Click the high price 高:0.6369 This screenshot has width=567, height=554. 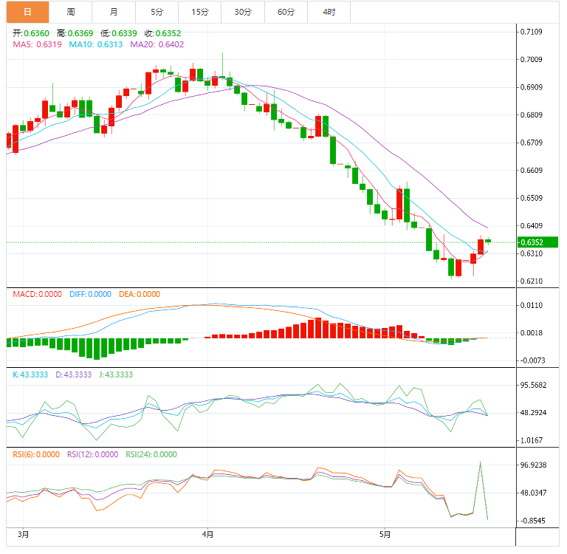pos(75,33)
